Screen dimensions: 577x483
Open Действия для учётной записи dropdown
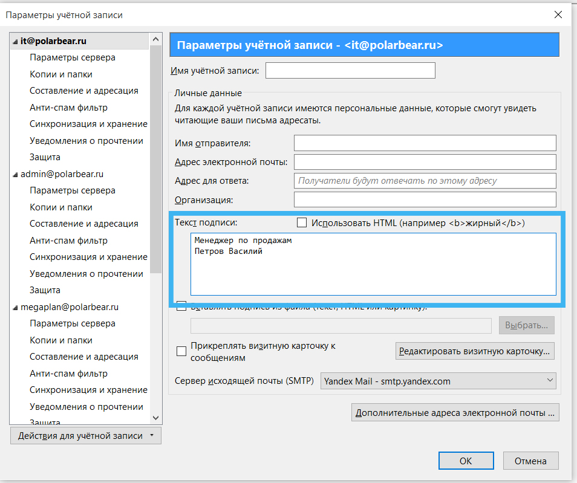[86, 435]
